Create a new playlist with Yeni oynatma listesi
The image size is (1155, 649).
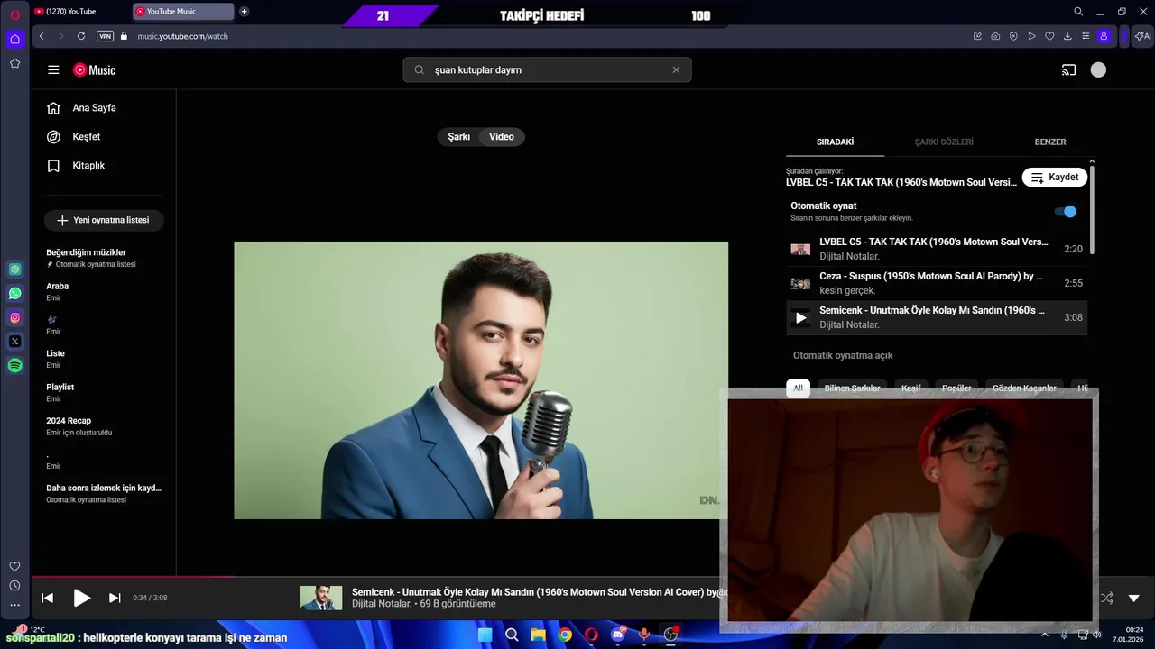[x=104, y=220]
